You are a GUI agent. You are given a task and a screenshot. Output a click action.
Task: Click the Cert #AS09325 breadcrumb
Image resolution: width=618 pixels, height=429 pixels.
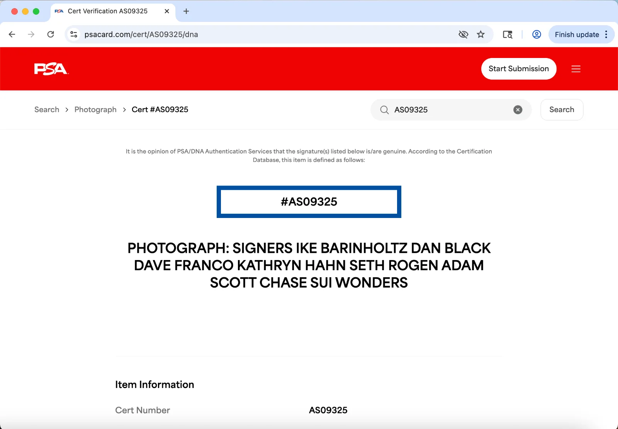pos(160,110)
